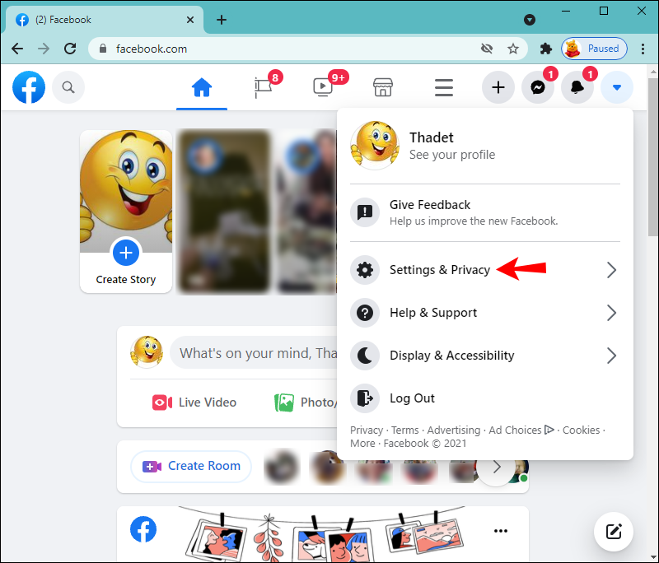Click the Search magnifier icon

(68, 86)
